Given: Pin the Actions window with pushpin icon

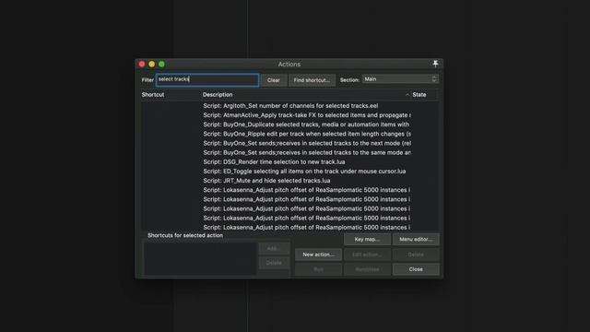Looking at the screenshot, I should [435, 64].
